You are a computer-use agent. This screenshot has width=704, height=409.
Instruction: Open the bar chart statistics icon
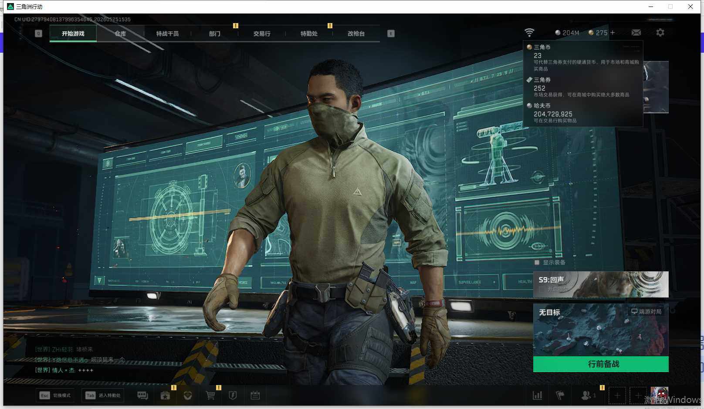[538, 395]
